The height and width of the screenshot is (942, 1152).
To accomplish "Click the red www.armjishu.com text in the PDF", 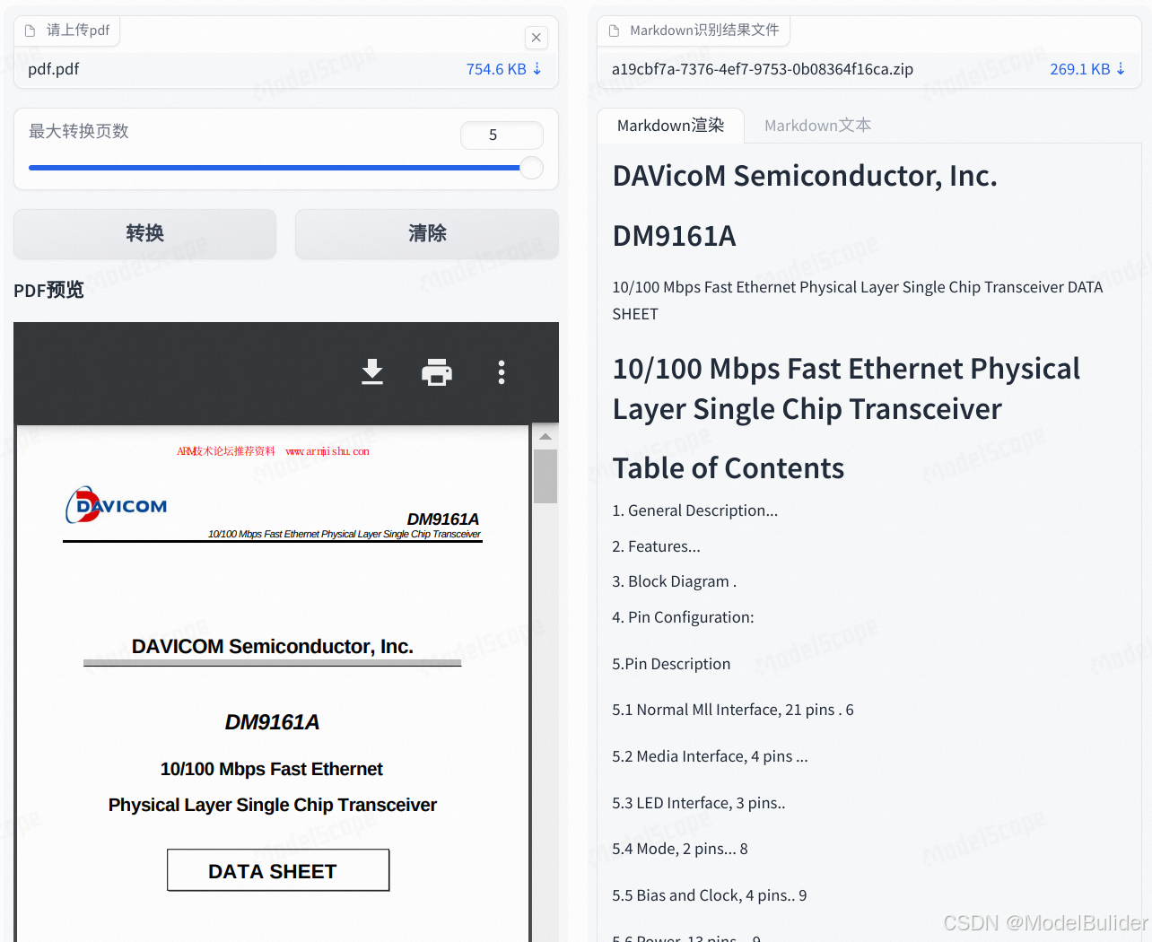I will [x=327, y=451].
